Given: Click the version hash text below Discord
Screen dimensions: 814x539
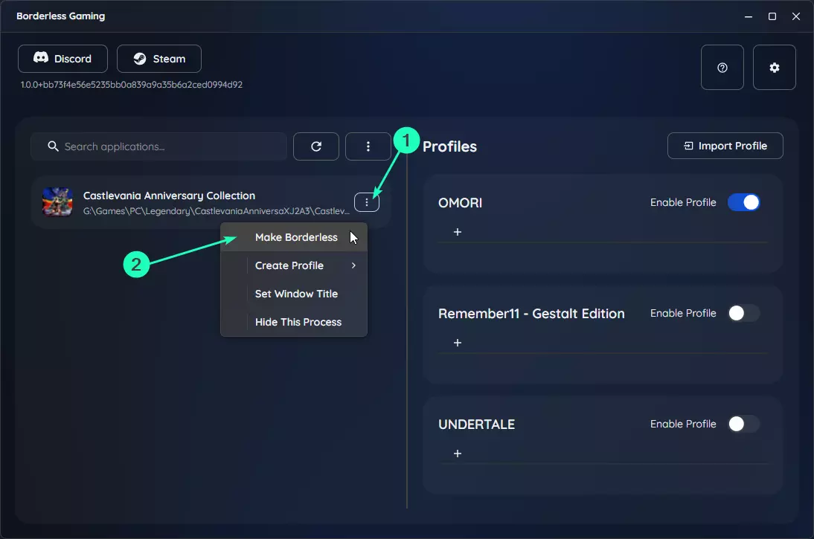Looking at the screenshot, I should pyautogui.click(x=132, y=85).
